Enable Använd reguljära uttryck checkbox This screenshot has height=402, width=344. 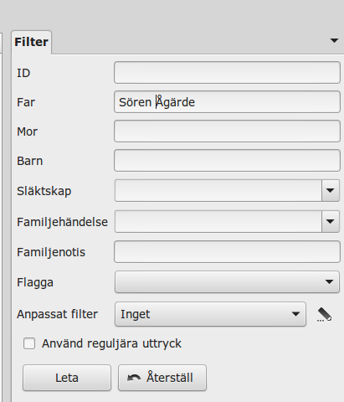coord(29,343)
